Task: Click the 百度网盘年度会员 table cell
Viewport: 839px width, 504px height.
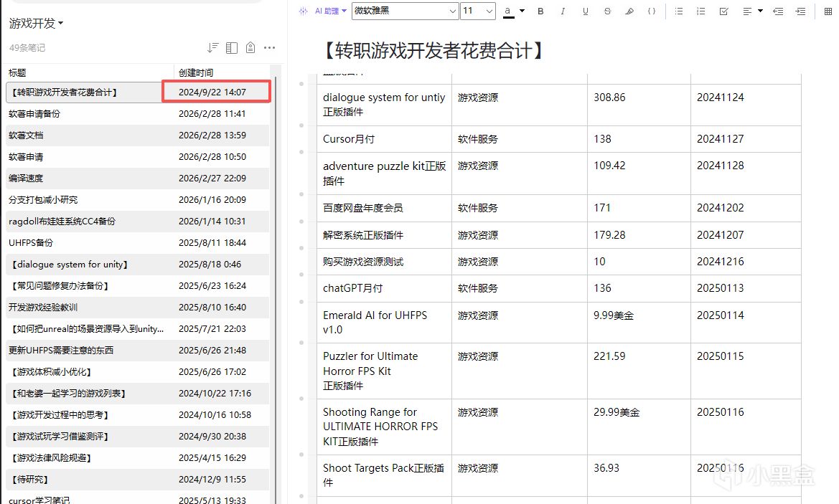Action: coord(384,208)
